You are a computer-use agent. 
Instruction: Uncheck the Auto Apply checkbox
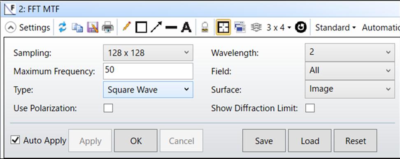(x=15, y=140)
